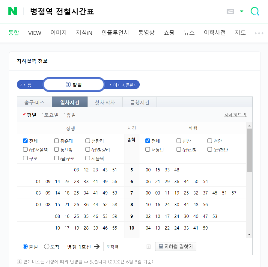Toggle the 하행 전체 checkbox
The image size is (268, 267).
click(x=148, y=141)
